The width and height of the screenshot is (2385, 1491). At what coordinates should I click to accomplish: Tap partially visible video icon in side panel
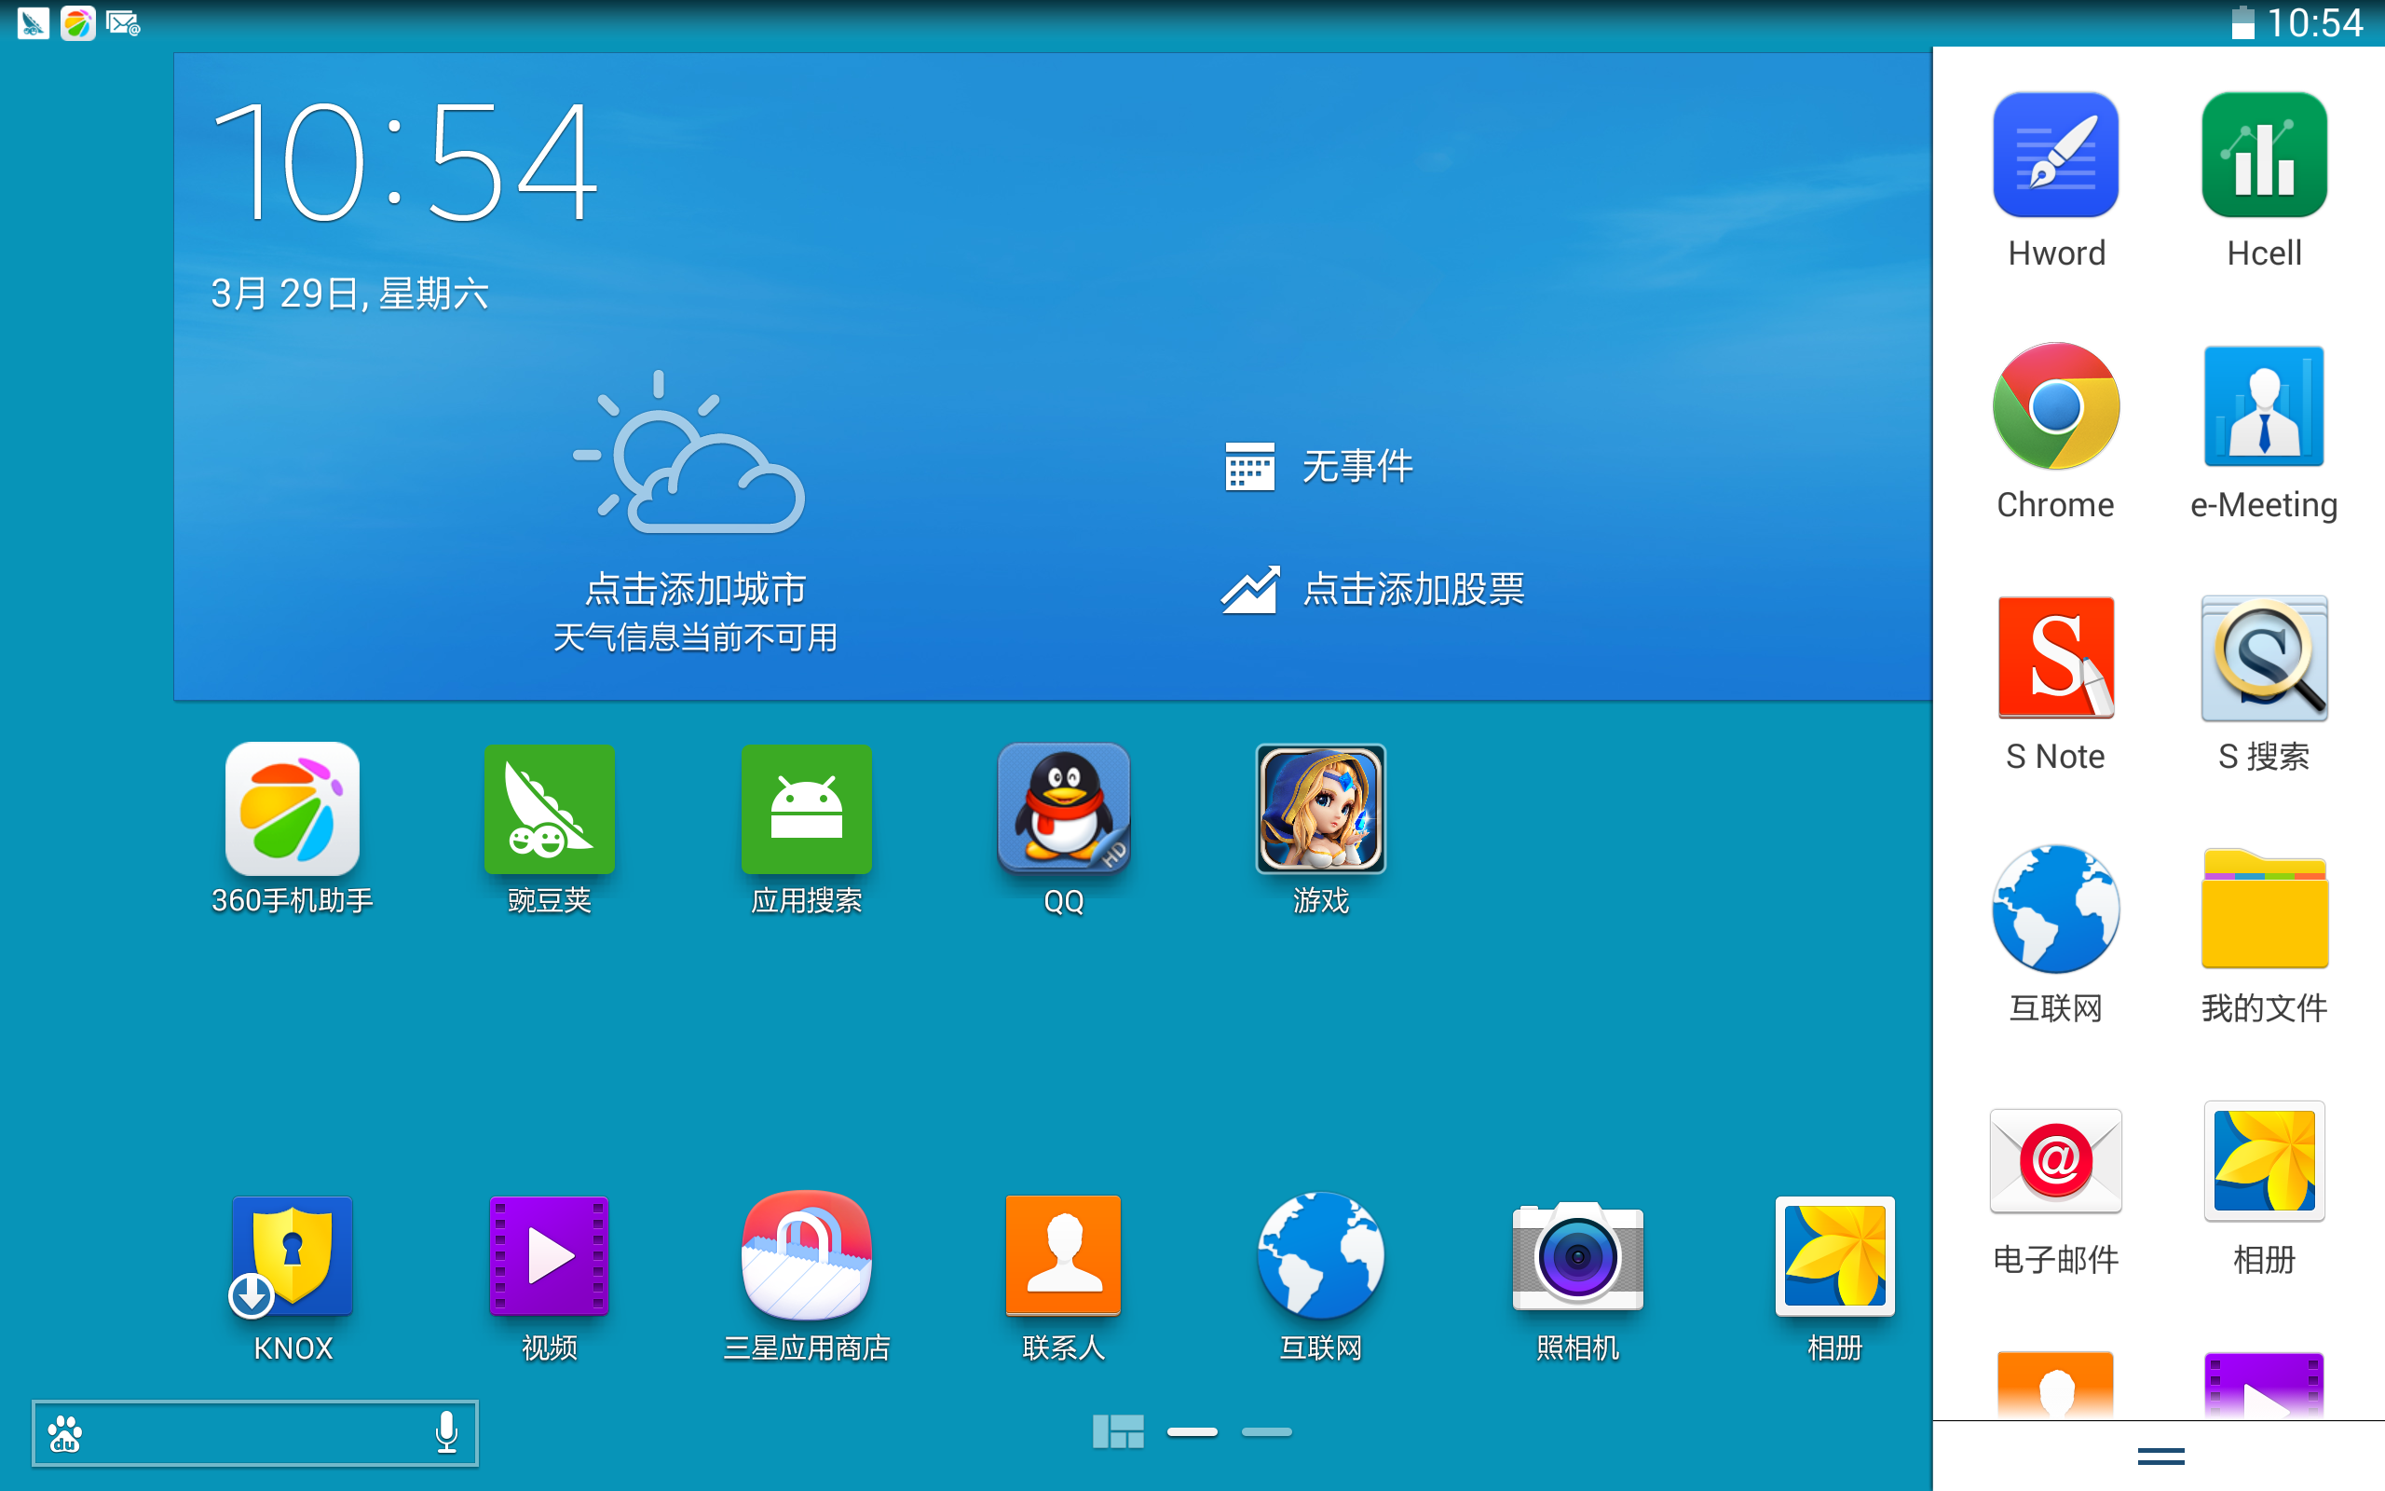(2265, 1386)
